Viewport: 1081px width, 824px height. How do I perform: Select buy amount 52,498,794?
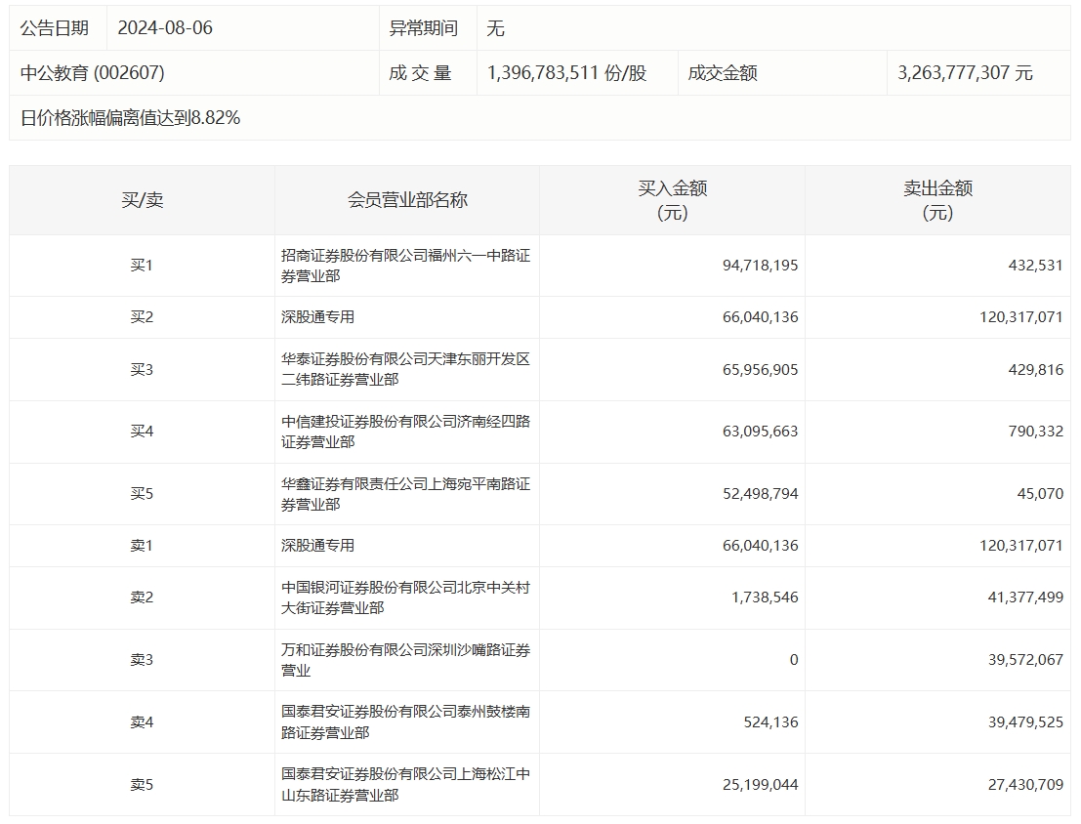point(760,494)
